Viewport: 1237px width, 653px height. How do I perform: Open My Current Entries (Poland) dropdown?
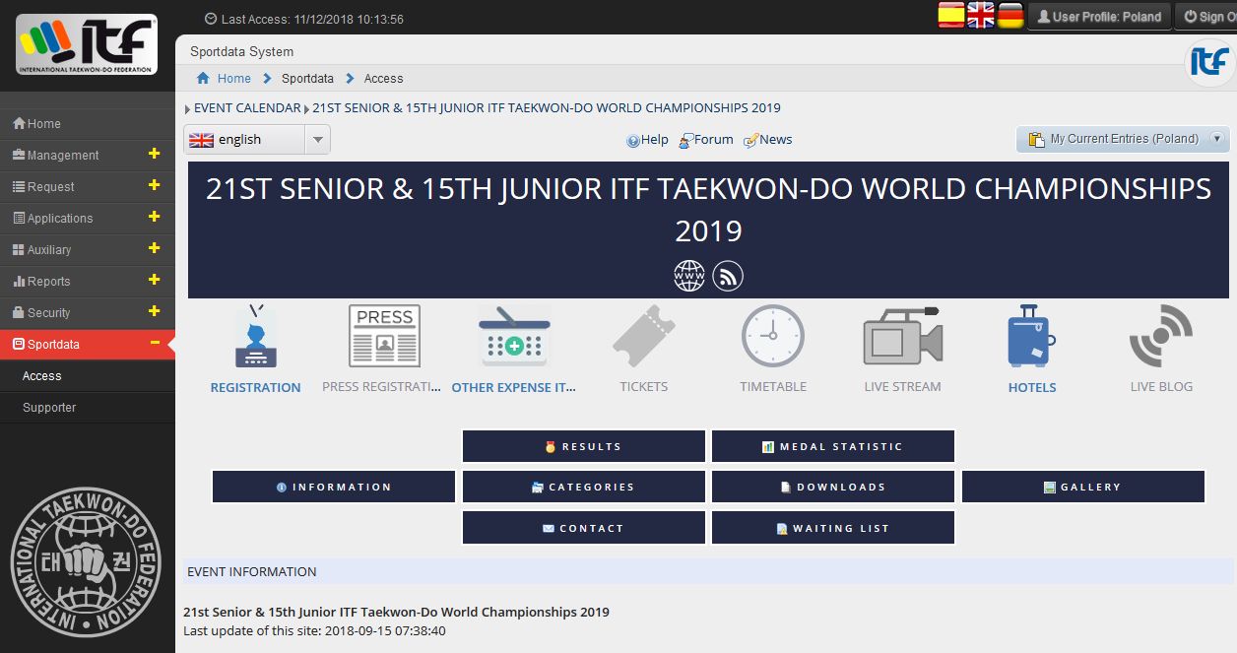1123,140
